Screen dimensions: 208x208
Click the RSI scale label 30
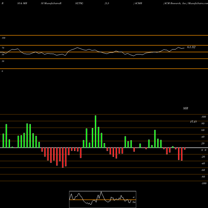3,61
